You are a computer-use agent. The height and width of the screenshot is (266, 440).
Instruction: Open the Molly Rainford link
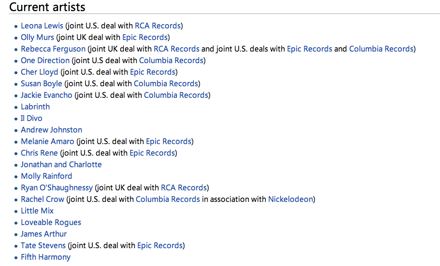(46, 176)
